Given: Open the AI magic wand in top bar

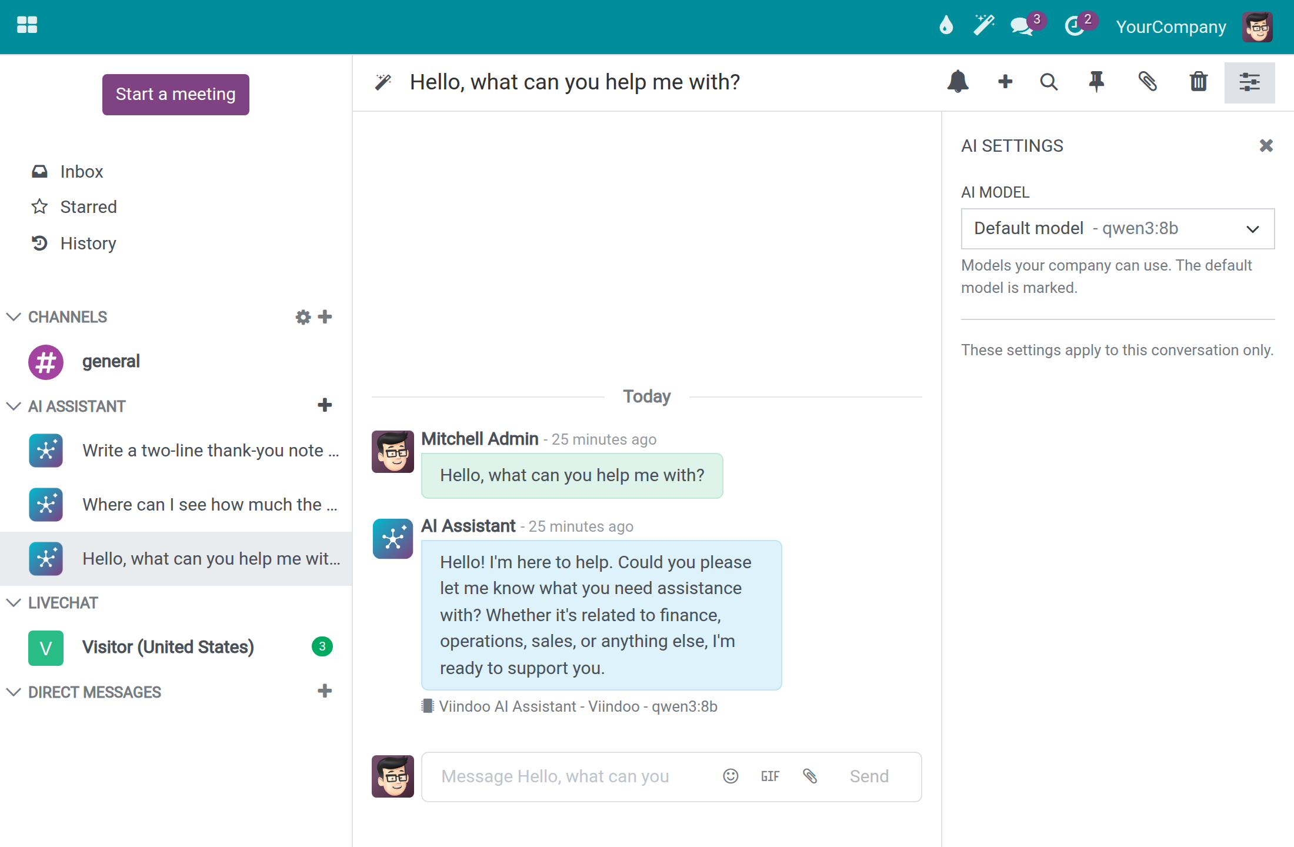Looking at the screenshot, I should [983, 26].
